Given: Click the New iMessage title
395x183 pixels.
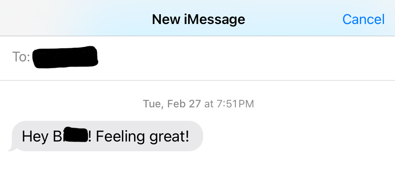Looking at the screenshot, I should click(x=198, y=19).
